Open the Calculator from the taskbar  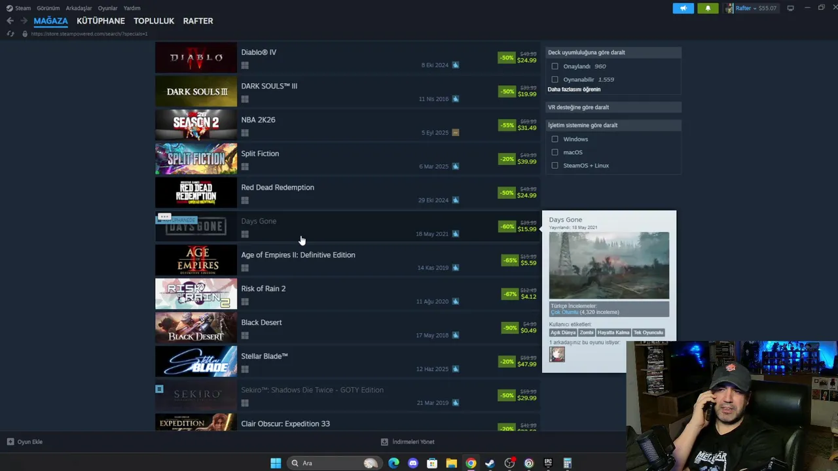point(568,463)
